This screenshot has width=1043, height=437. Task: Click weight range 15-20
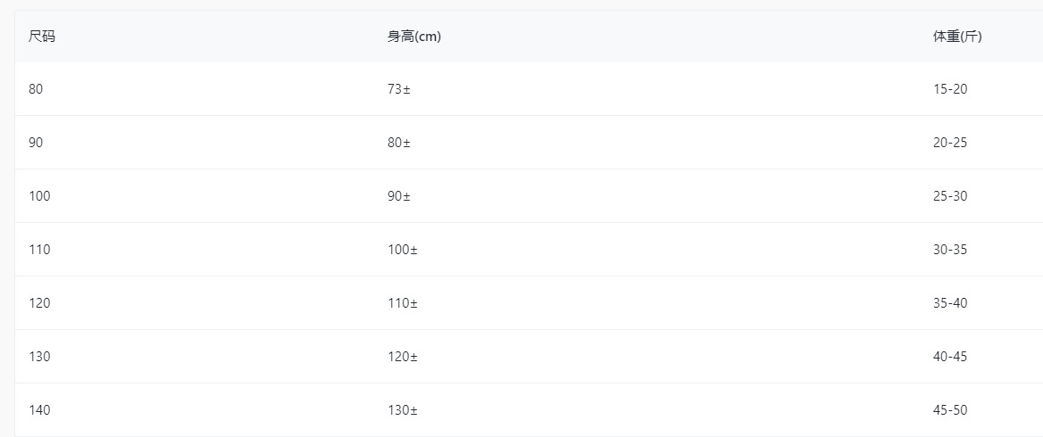950,89
